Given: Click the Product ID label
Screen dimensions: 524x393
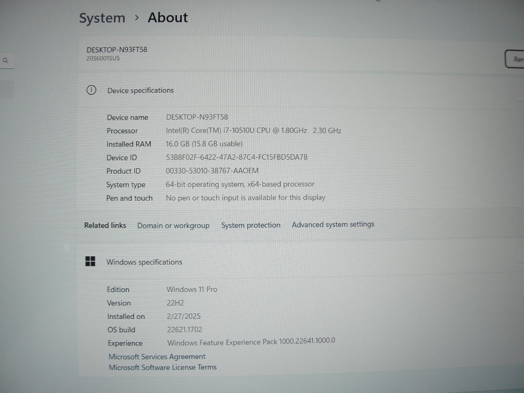Looking at the screenshot, I should [123, 171].
